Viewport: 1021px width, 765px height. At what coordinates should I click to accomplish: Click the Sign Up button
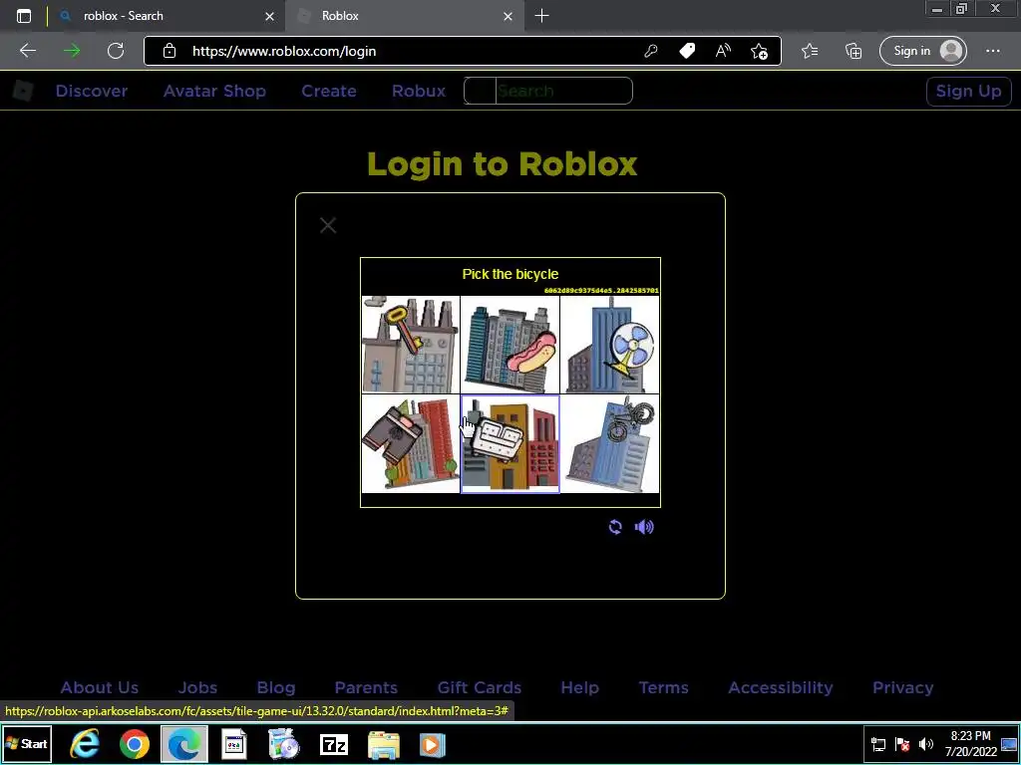[968, 91]
